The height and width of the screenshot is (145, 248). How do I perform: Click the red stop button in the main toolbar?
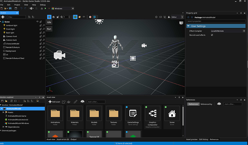[49, 8]
